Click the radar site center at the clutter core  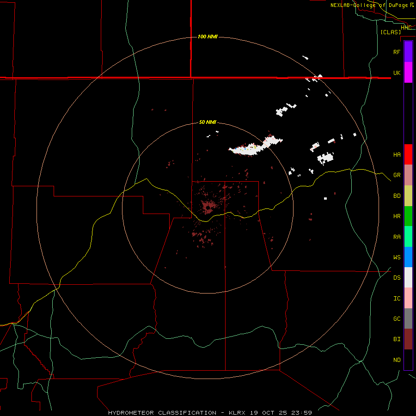click(208, 208)
